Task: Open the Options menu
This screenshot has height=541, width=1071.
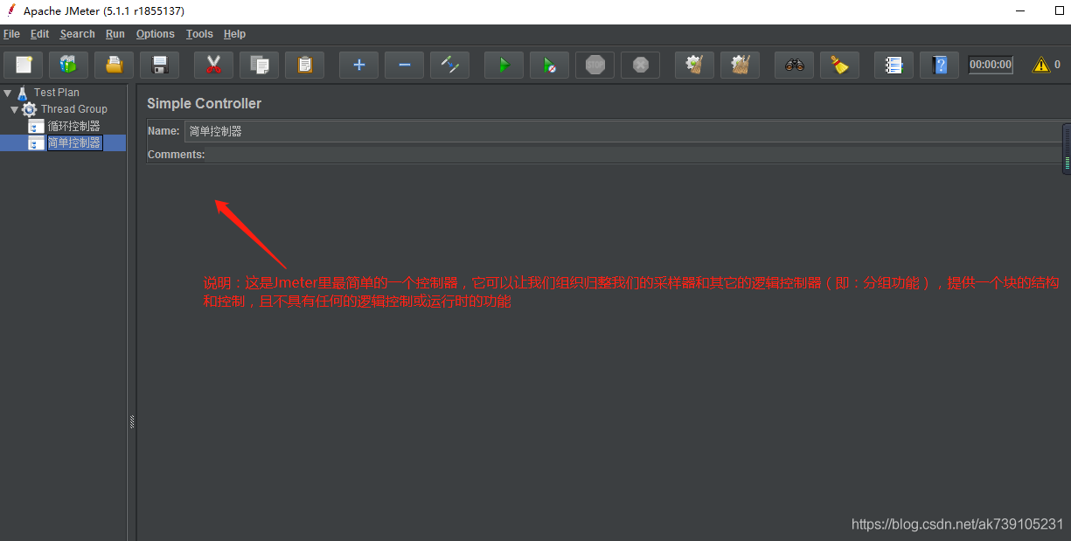Action: coord(156,34)
